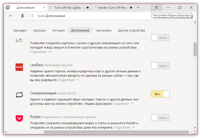Image resolution: width=201 pixels, height=138 pixels.
Task: Click the tab panel icon at top left
Action: (x=8, y=8)
